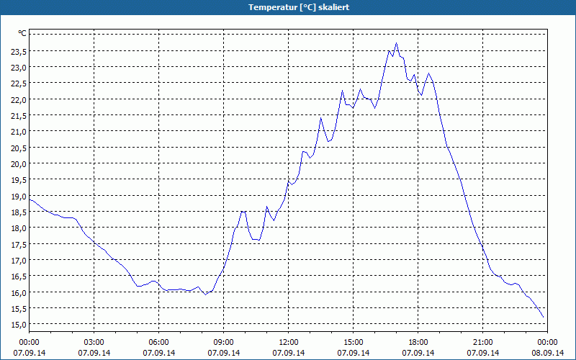Screen dimensions: 576x360
Task: Select the 06:00 time label
Action: point(158,343)
